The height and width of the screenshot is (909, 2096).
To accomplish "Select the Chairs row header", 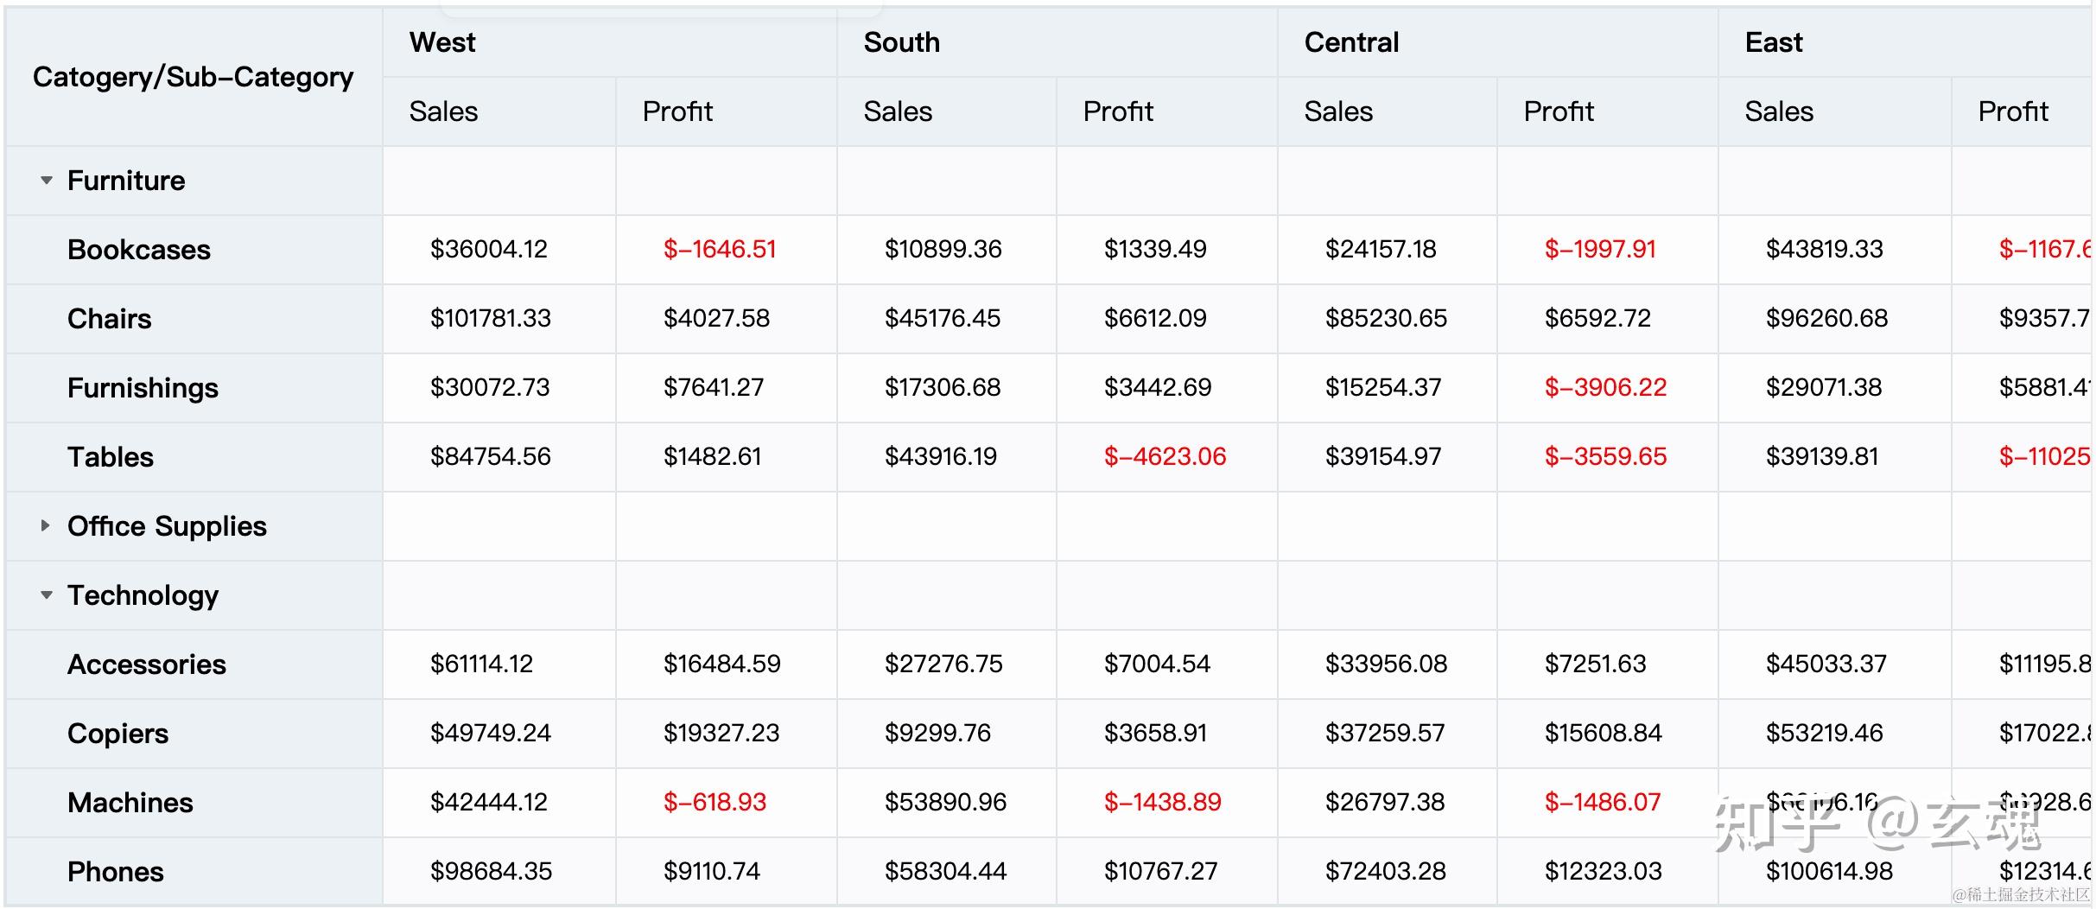I will [x=110, y=319].
